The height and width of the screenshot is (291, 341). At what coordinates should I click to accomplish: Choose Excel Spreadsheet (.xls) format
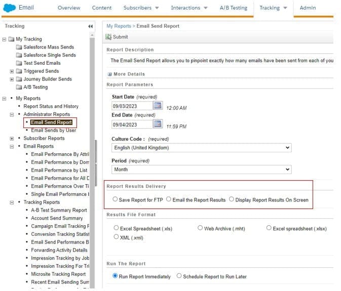pos(116,228)
